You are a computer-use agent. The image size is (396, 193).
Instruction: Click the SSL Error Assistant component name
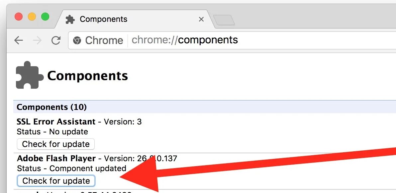pos(56,122)
